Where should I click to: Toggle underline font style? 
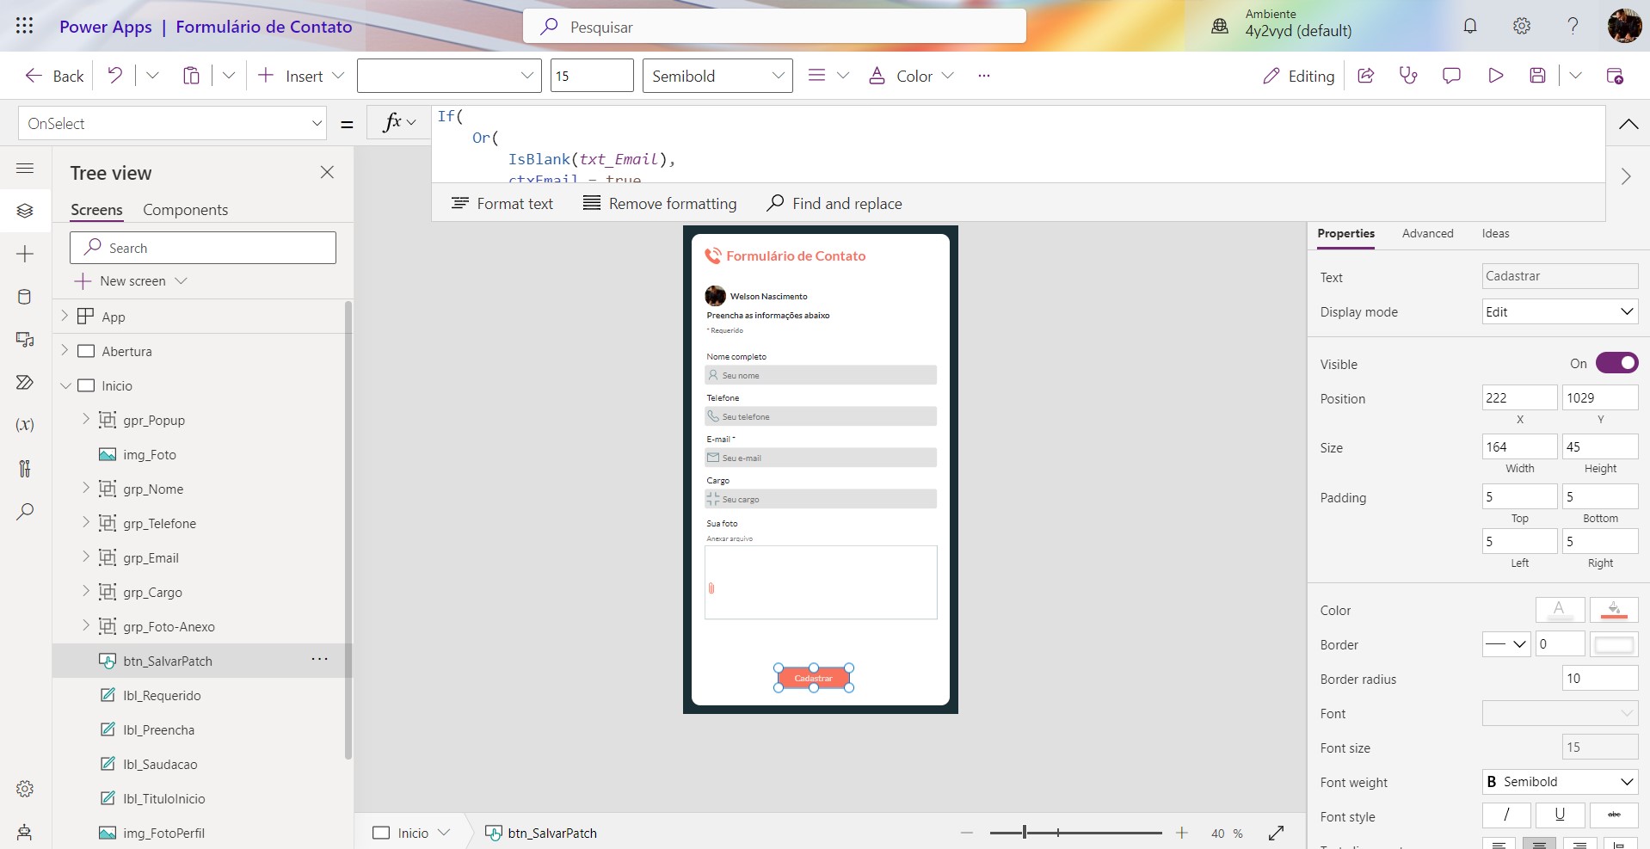[1559, 815]
